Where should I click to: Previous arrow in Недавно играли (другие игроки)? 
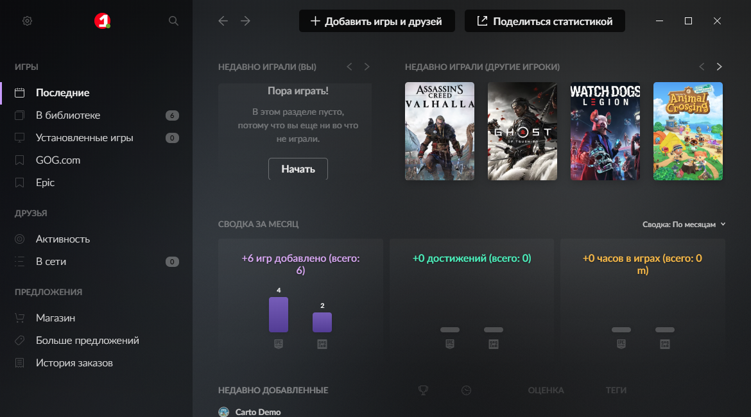(702, 67)
